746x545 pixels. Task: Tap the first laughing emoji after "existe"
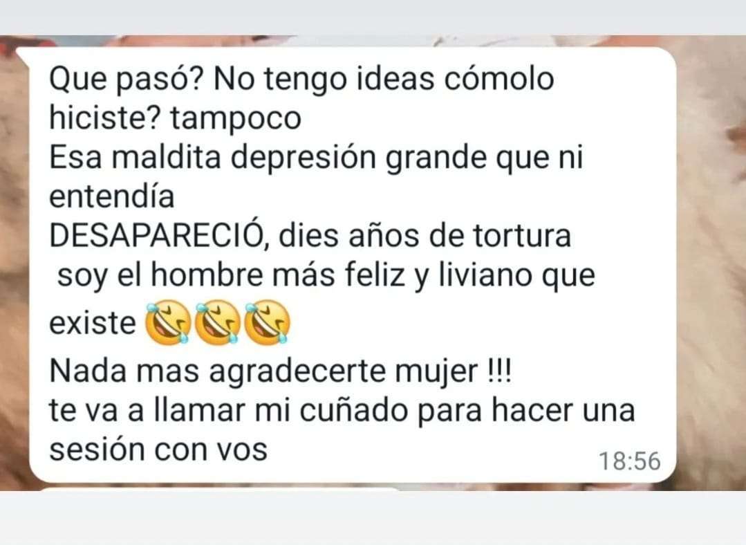(x=169, y=322)
